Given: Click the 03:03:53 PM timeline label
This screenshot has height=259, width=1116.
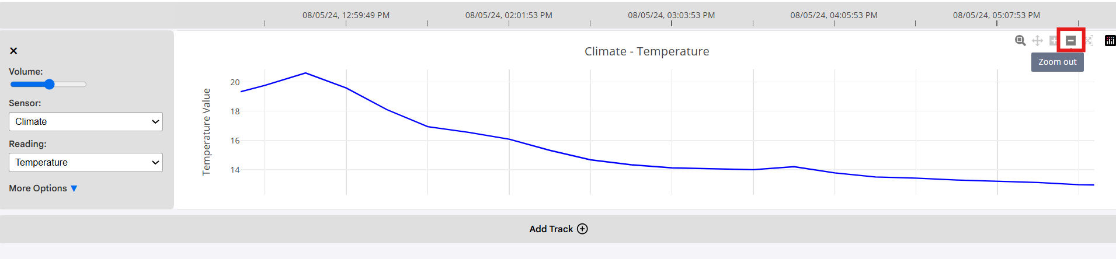Looking at the screenshot, I should [671, 15].
